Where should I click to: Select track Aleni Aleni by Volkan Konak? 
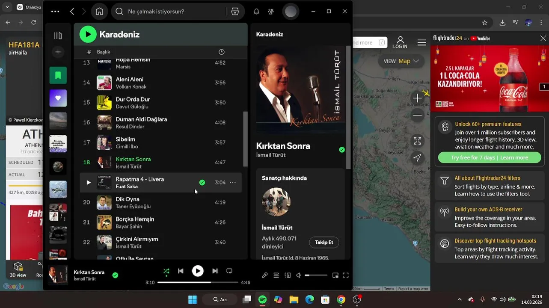[x=160, y=83]
